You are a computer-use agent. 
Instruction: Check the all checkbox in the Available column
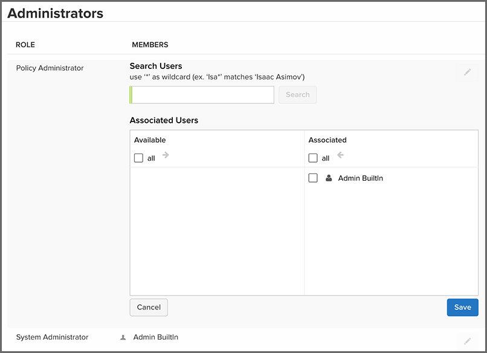(138, 157)
